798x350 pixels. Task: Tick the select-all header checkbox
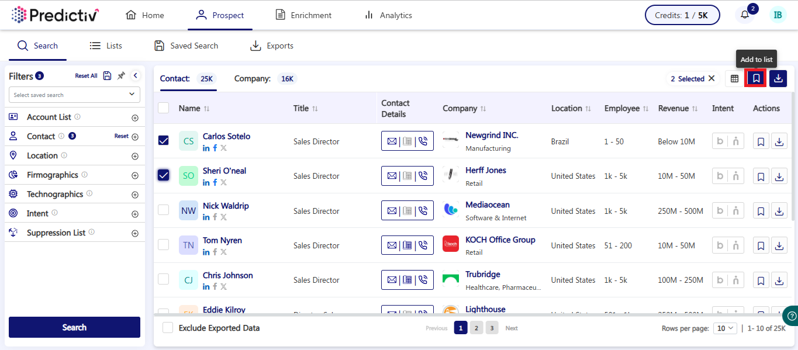click(x=164, y=108)
